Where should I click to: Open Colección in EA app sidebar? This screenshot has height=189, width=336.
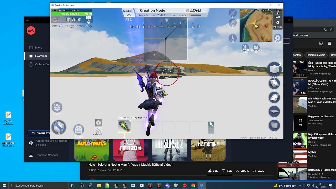pos(39,64)
